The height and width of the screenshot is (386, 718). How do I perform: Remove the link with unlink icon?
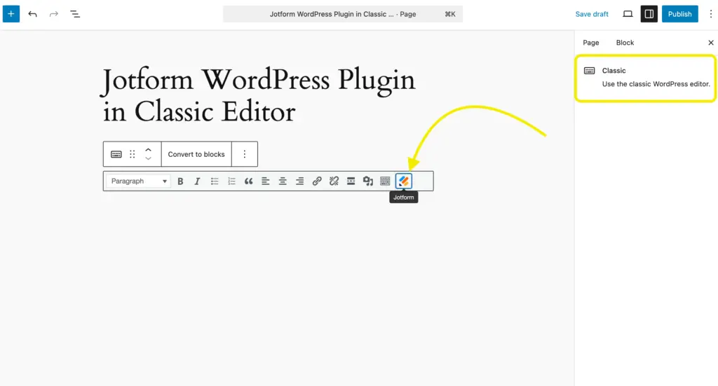coord(334,181)
